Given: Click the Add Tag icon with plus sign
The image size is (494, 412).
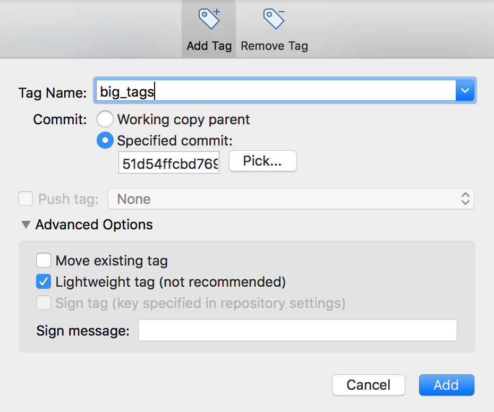Looking at the screenshot, I should (x=209, y=19).
